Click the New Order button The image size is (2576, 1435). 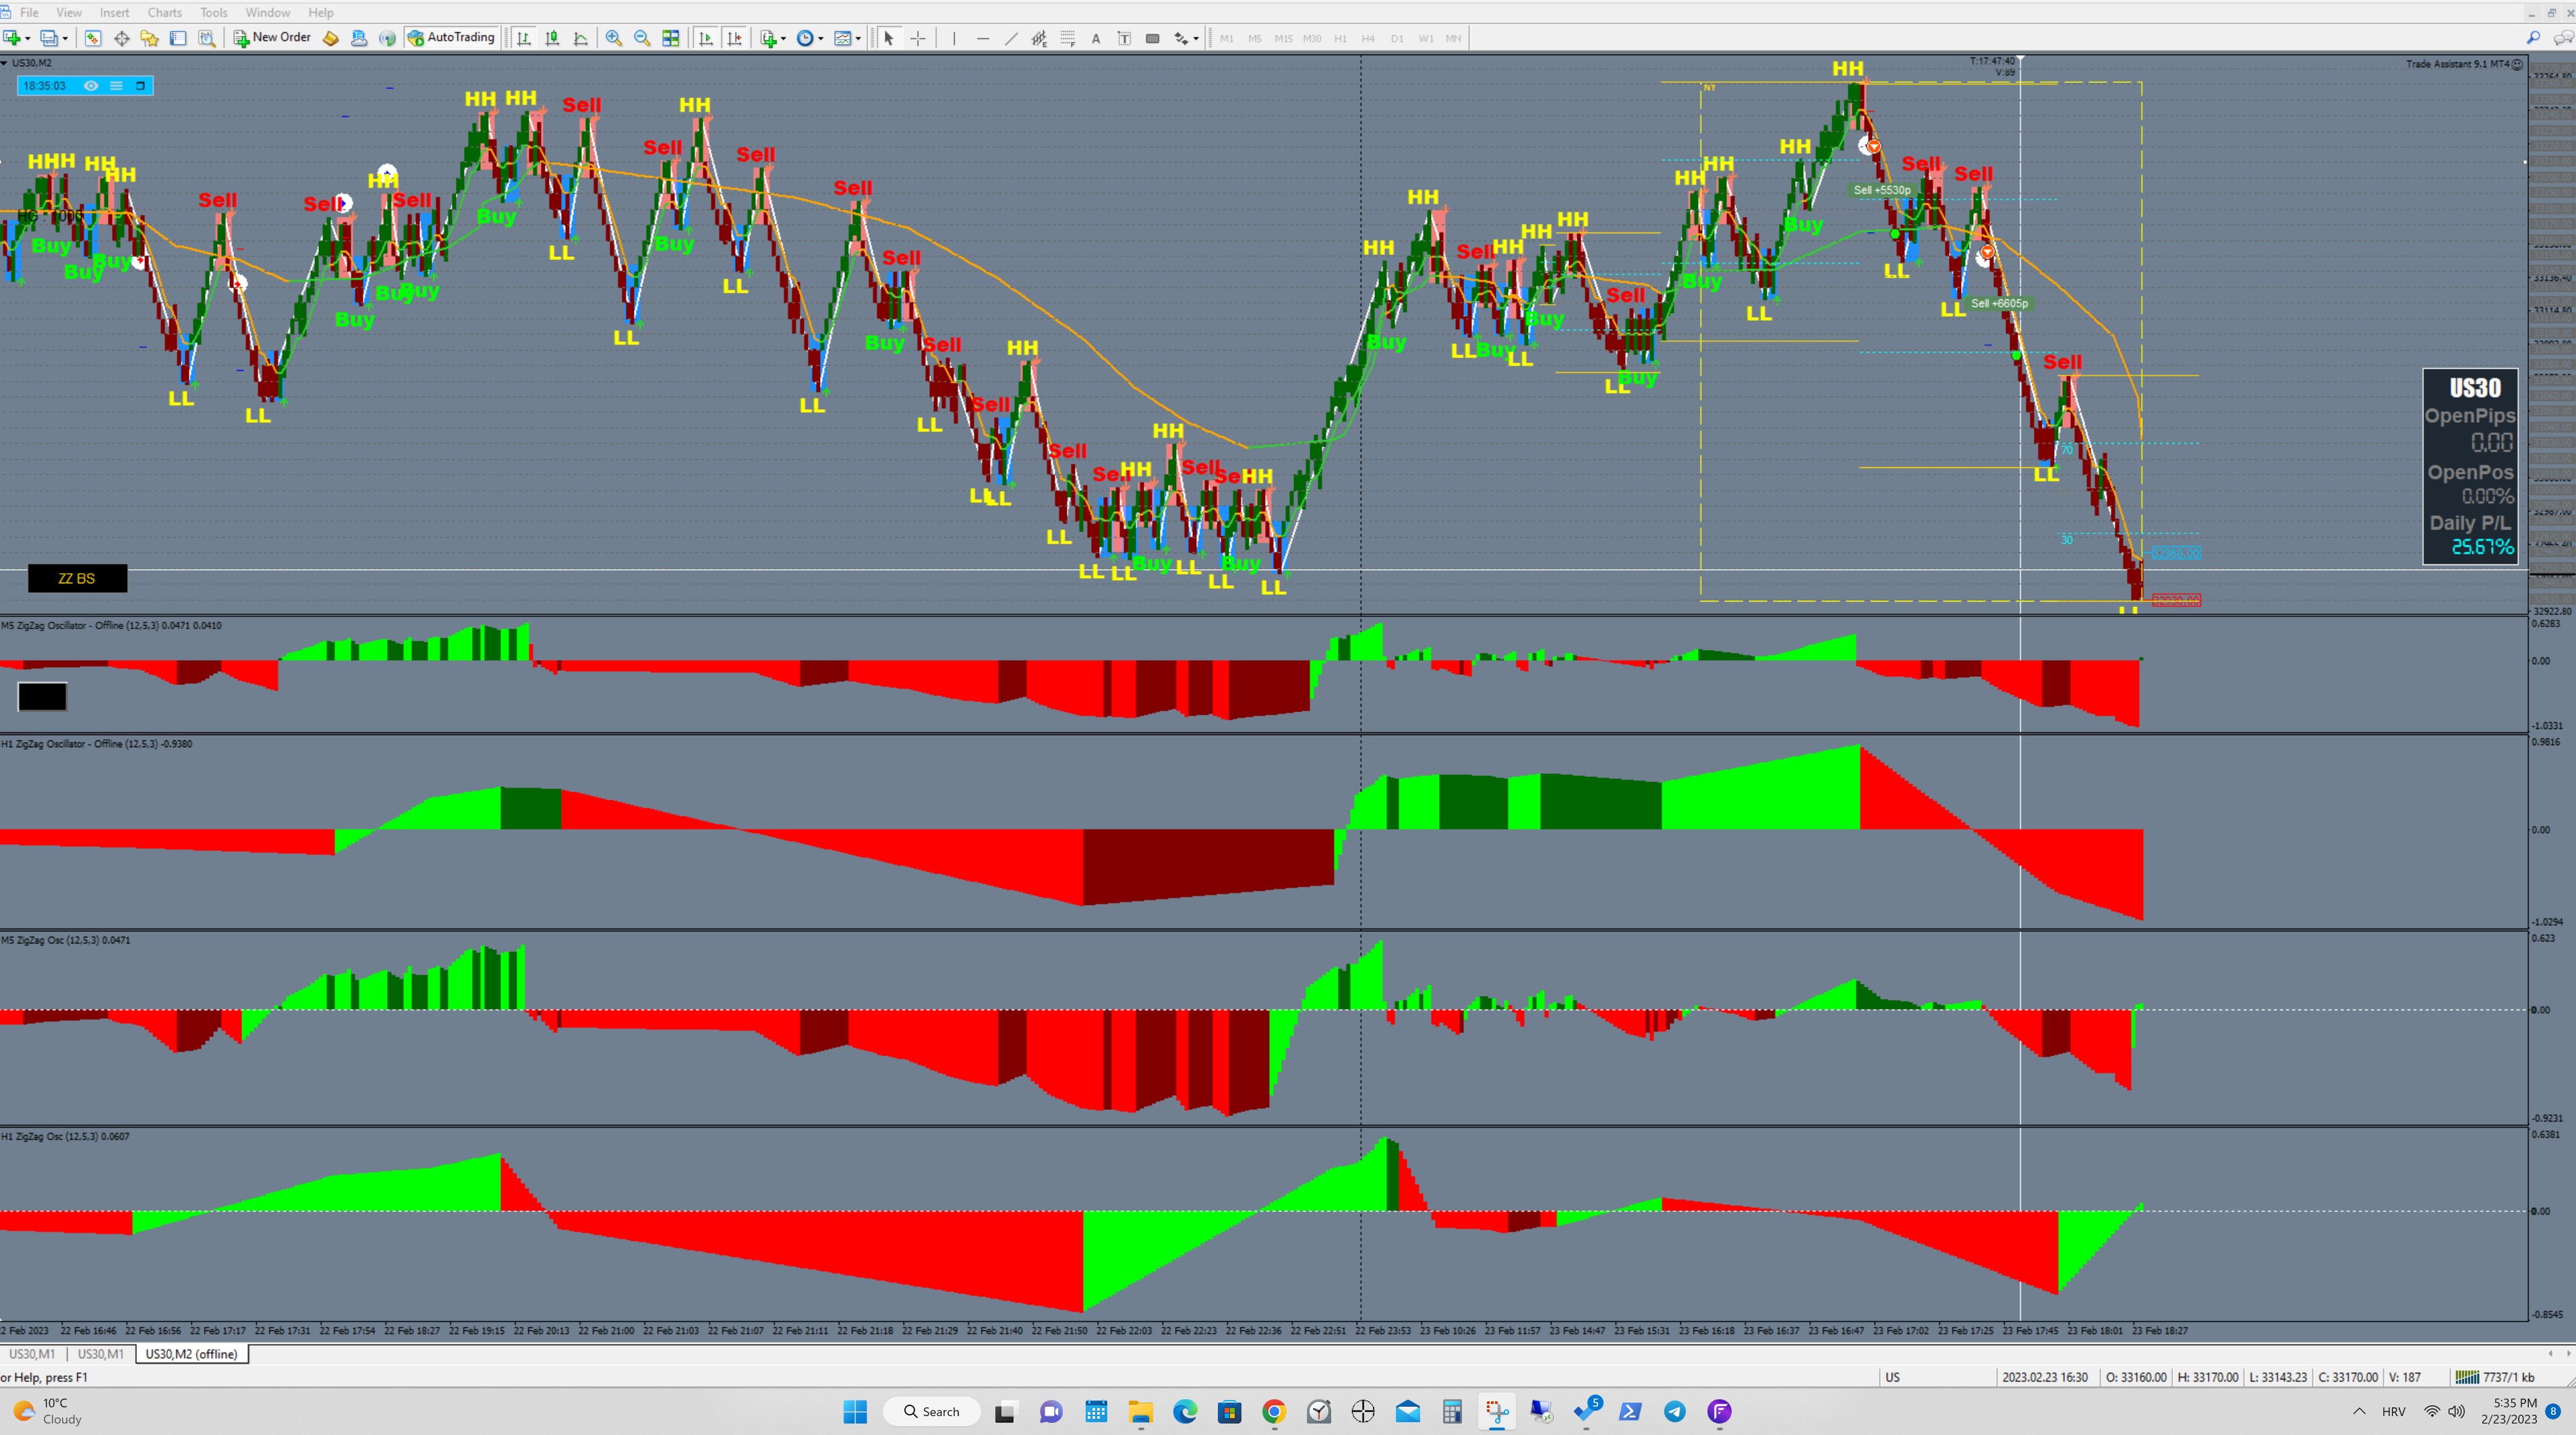pos(272,38)
